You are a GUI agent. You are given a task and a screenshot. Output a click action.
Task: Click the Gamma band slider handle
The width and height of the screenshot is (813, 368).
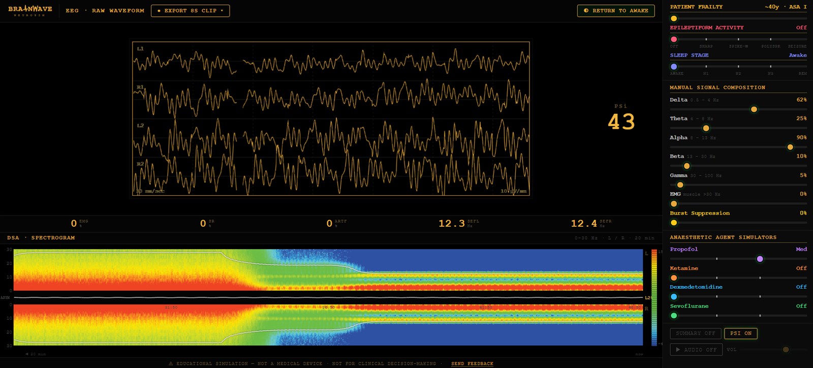(x=680, y=185)
